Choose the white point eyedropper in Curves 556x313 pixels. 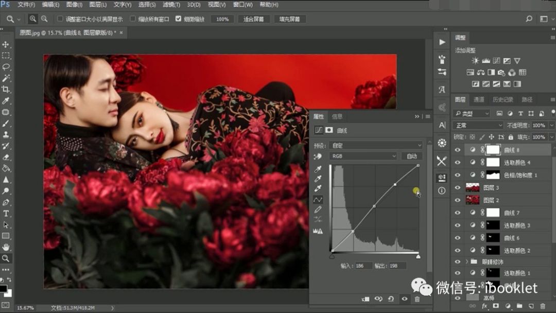318,188
